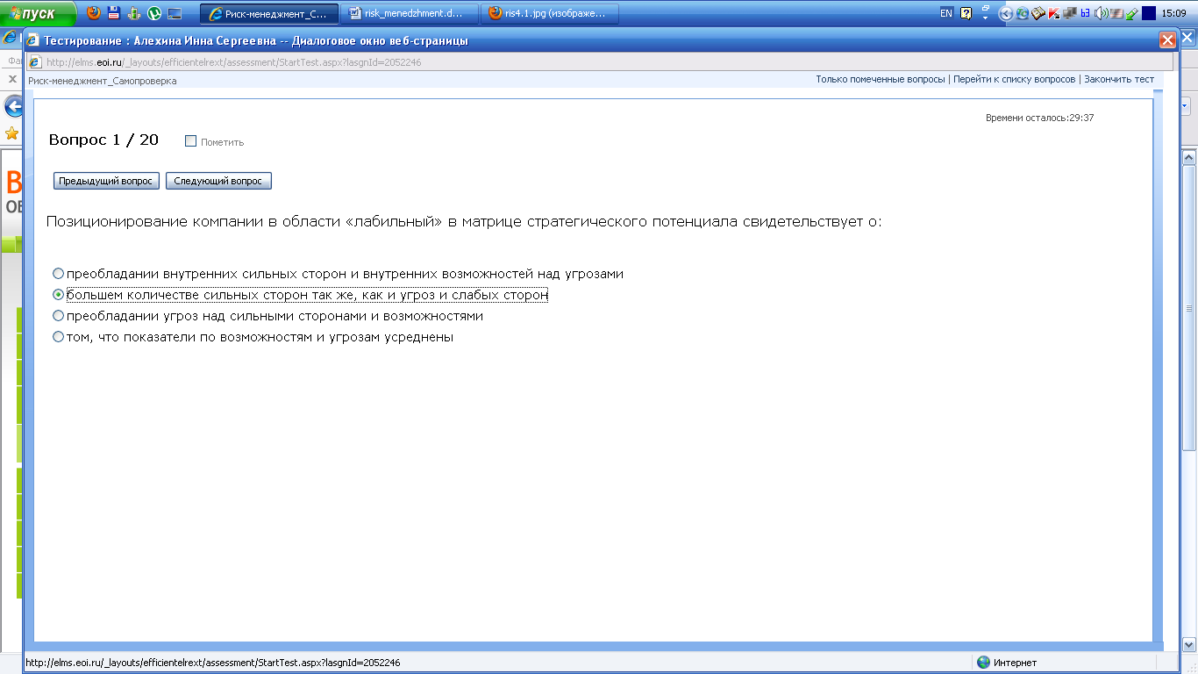This screenshot has width=1198, height=674.
Task: Launch Firefox from quick launch bar
Action: (x=94, y=13)
